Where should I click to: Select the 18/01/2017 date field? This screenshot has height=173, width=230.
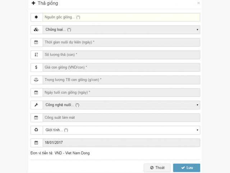(121, 143)
